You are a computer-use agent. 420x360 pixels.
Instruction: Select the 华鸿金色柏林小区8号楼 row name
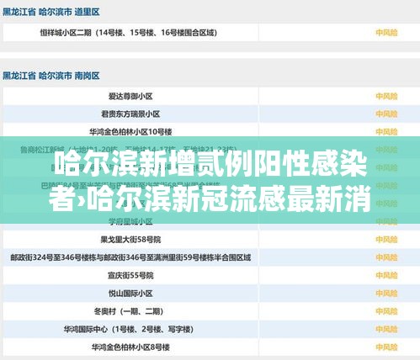click(130, 347)
